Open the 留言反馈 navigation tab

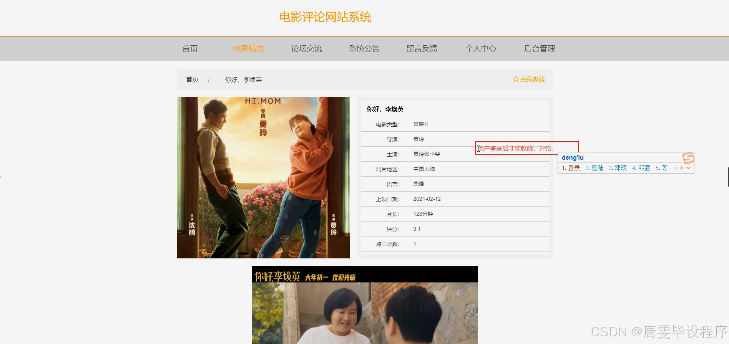(422, 49)
